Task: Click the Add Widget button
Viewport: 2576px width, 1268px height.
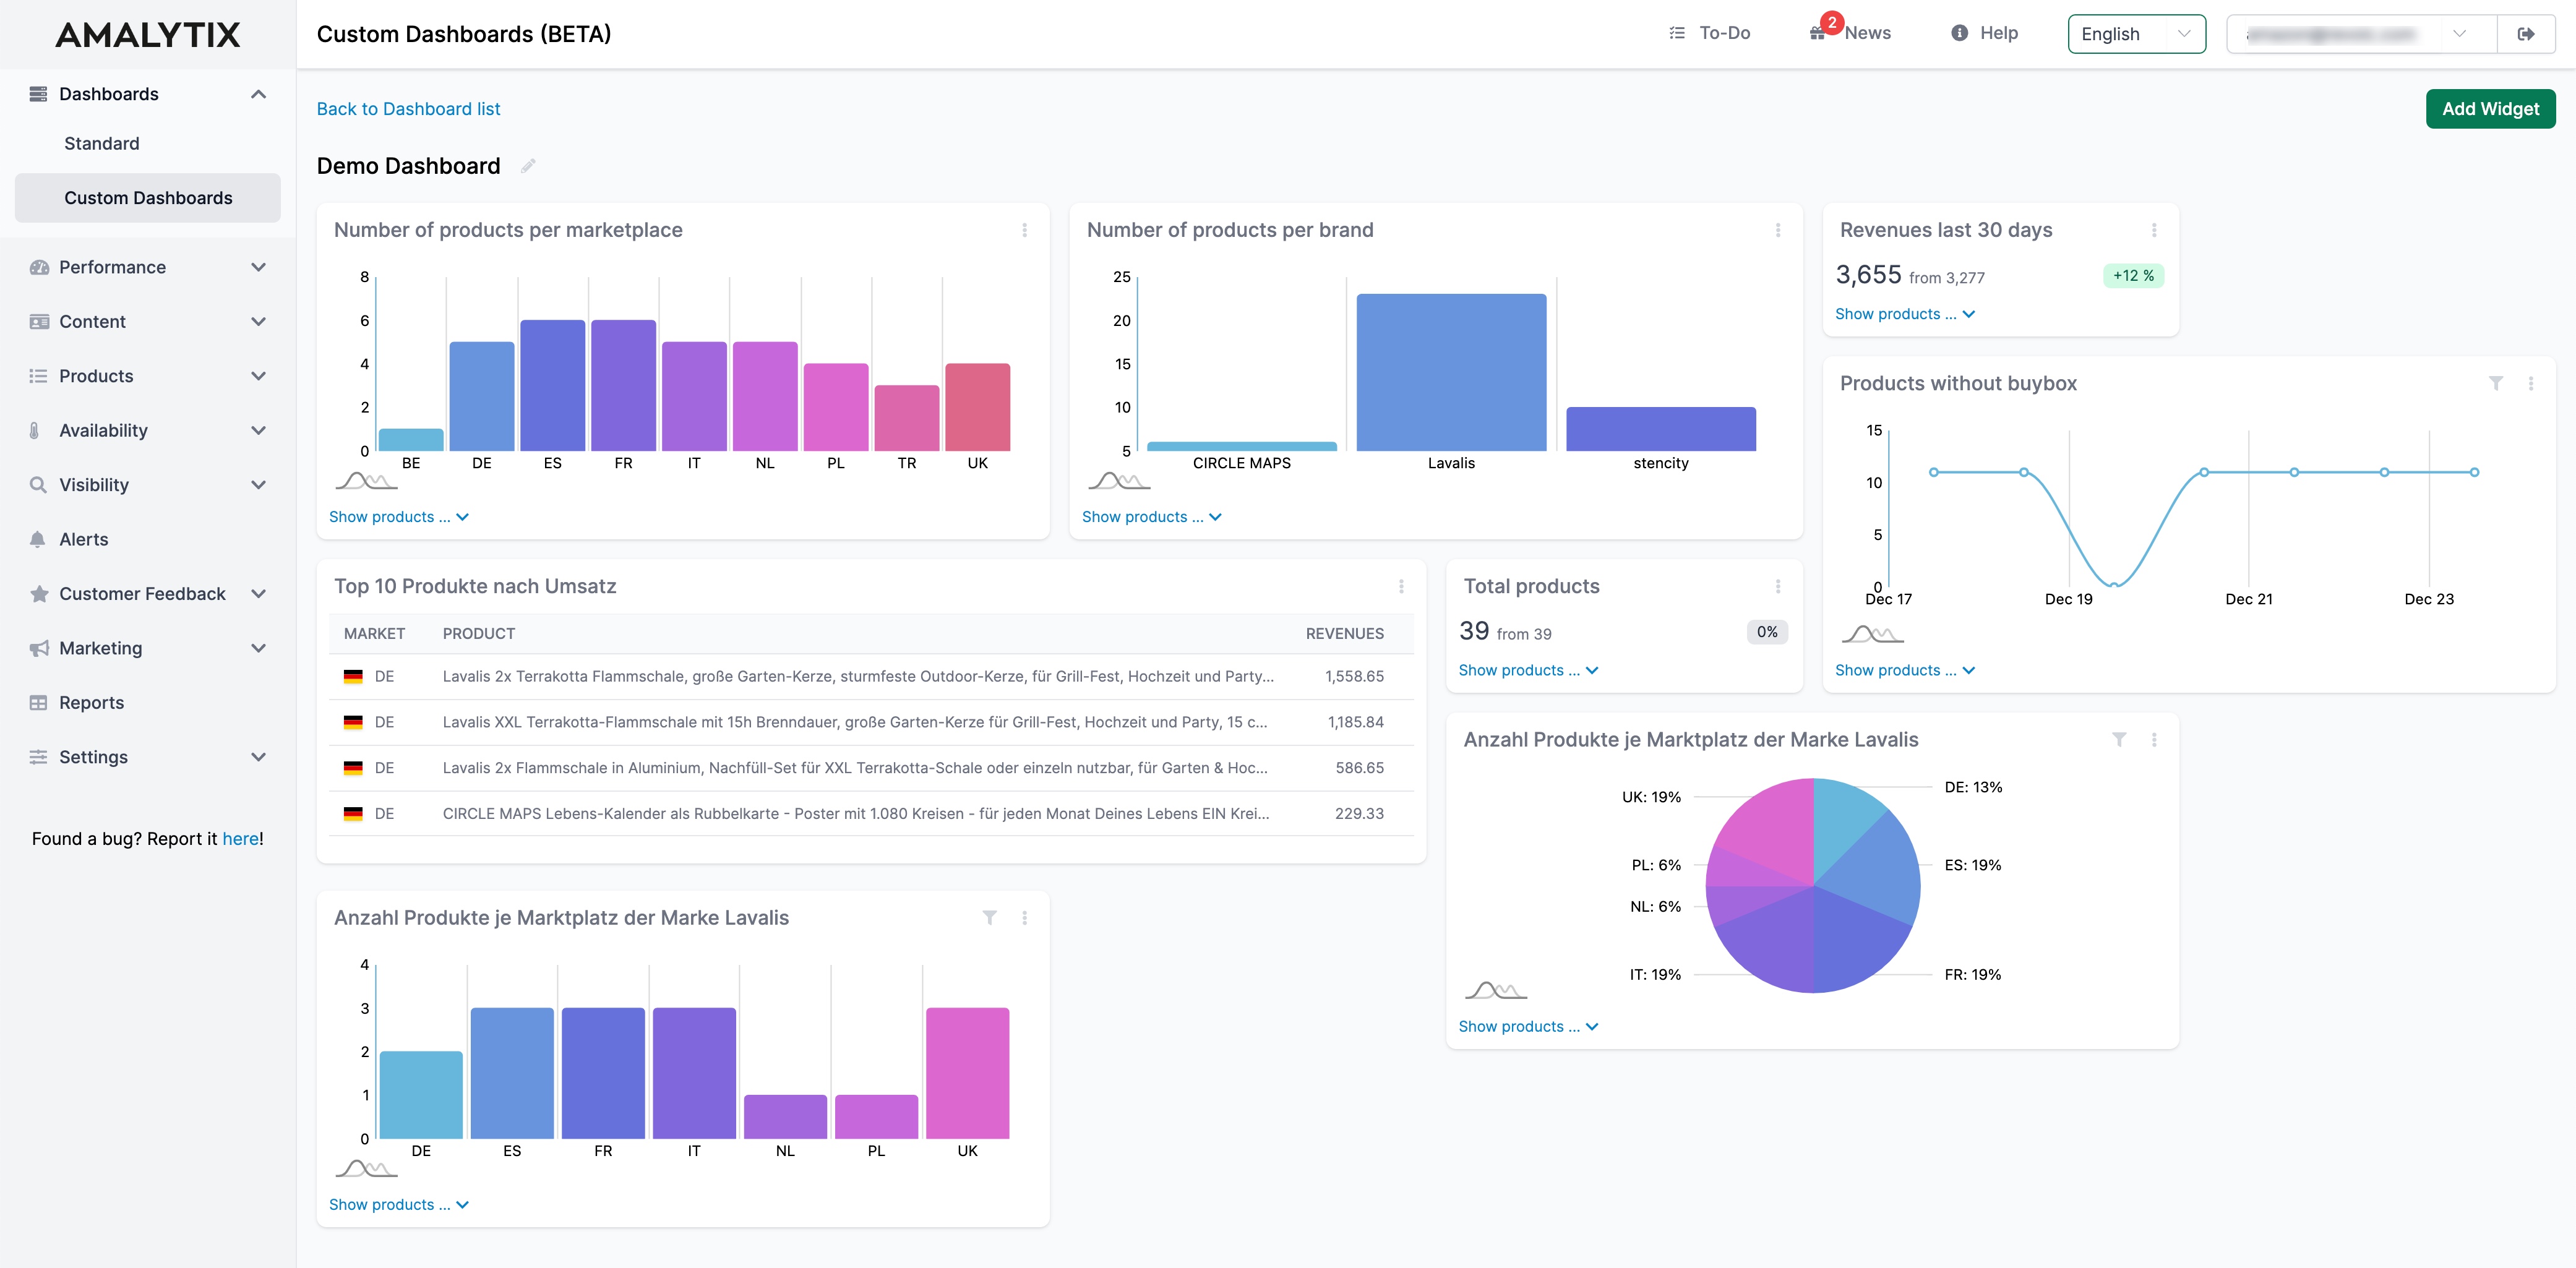Action: click(x=2490, y=109)
